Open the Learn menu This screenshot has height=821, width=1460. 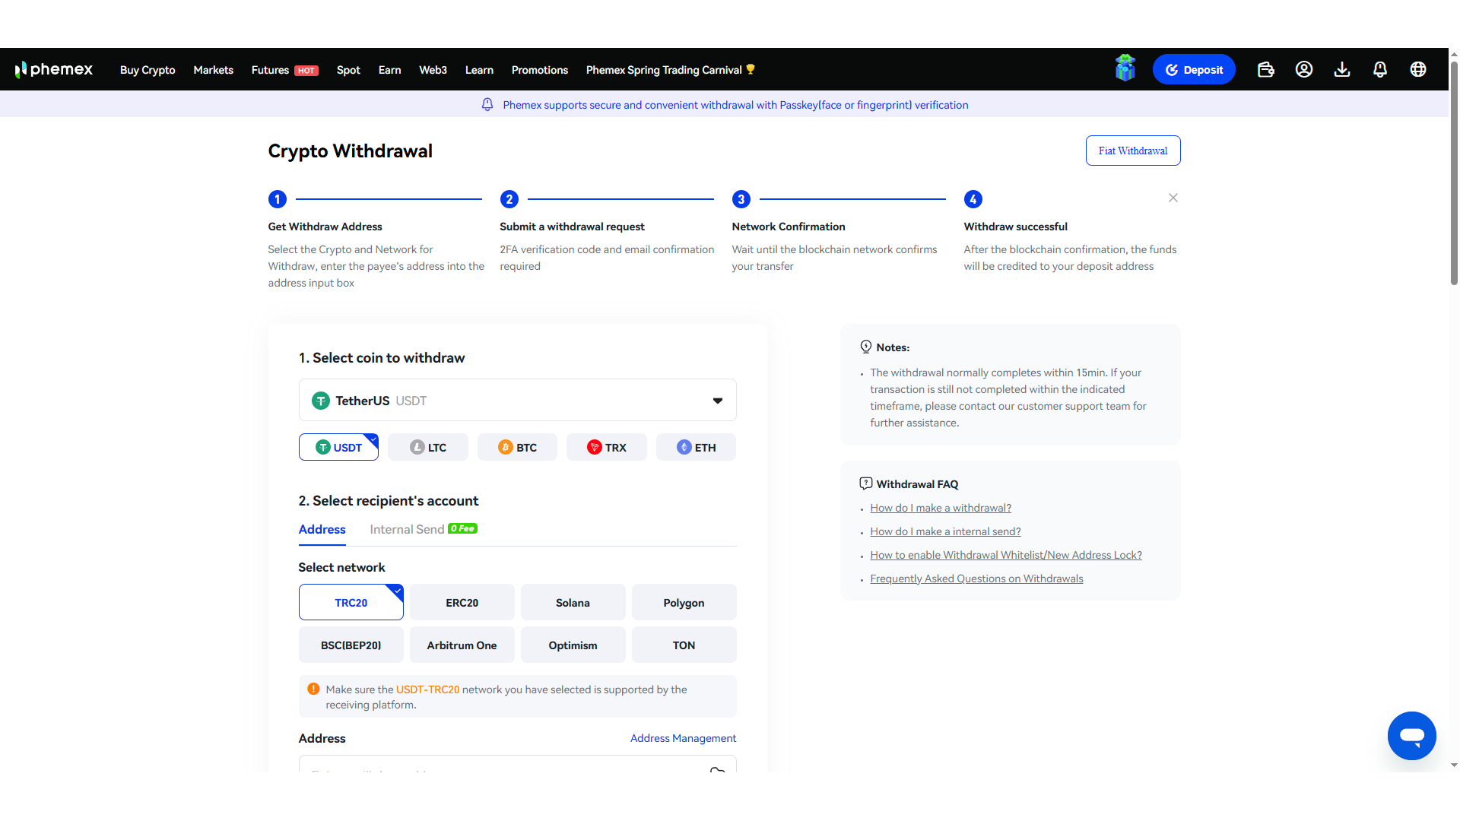(479, 69)
